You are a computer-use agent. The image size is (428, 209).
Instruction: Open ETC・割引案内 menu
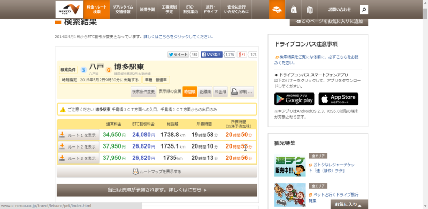[x=190, y=10]
